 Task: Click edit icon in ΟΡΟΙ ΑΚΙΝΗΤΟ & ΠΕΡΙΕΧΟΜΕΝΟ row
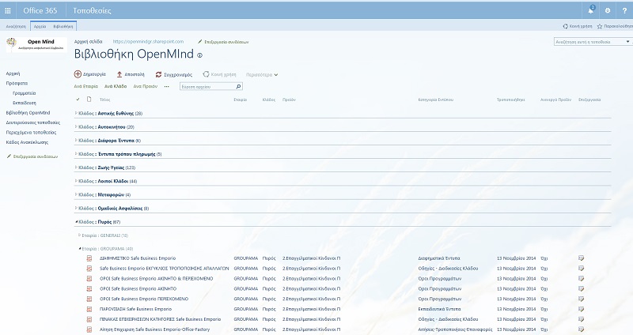coord(581,279)
